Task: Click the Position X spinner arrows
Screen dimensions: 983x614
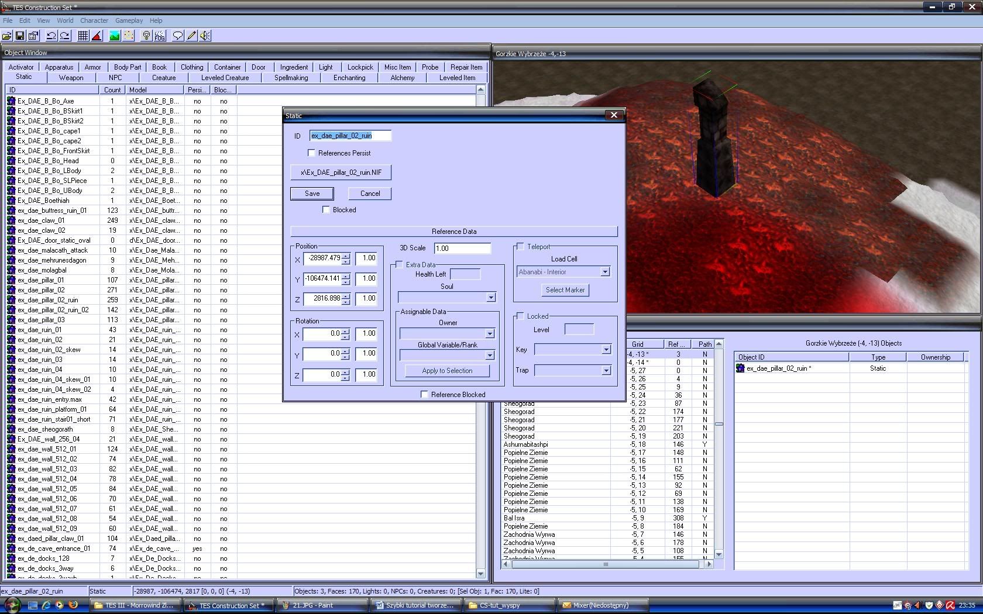Action: click(346, 258)
